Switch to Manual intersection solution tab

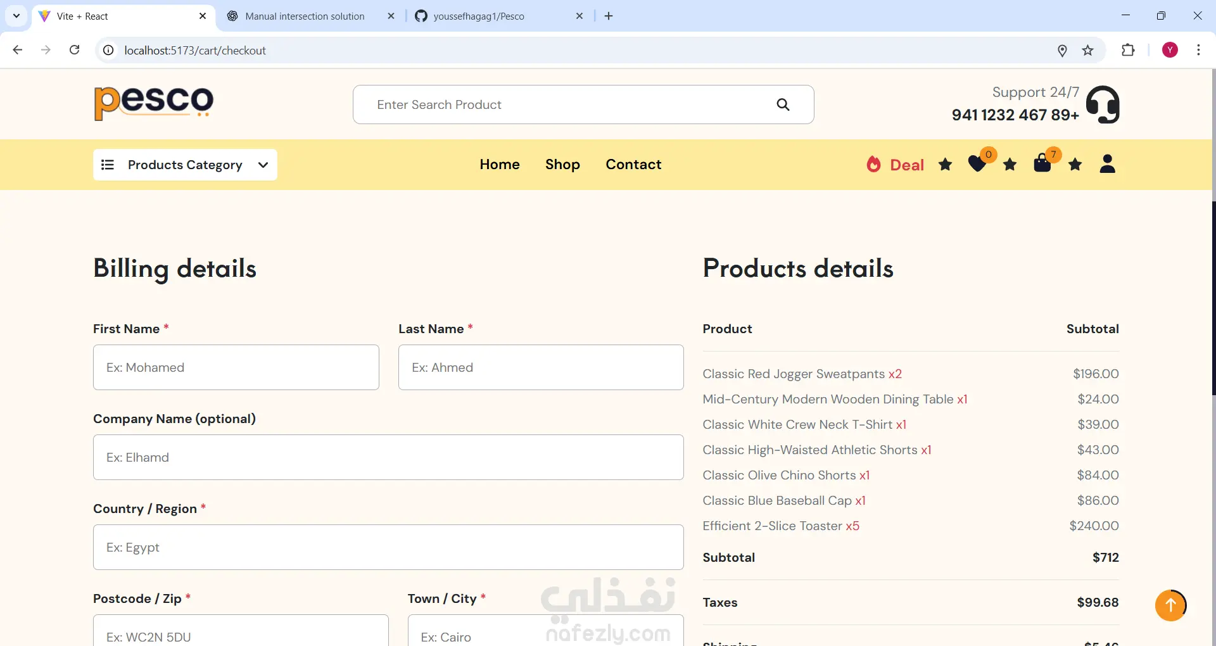tap(305, 16)
